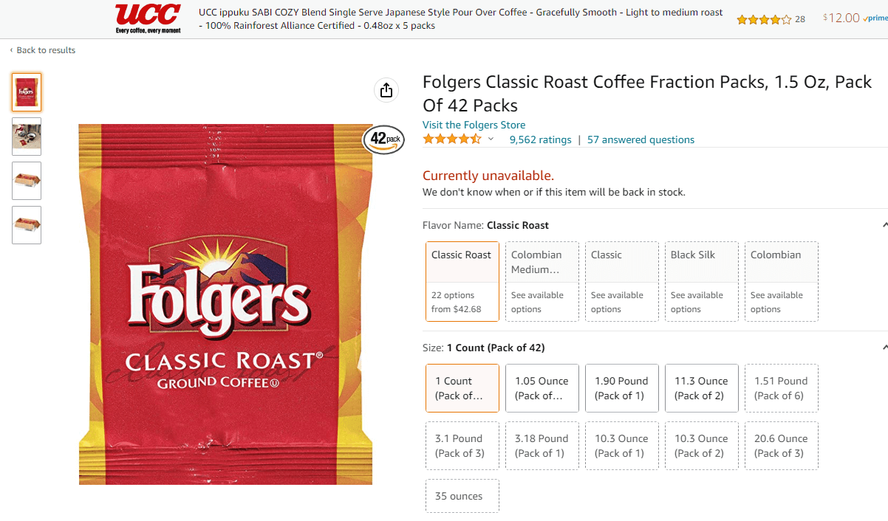Visit the Folgers Store link

click(474, 125)
